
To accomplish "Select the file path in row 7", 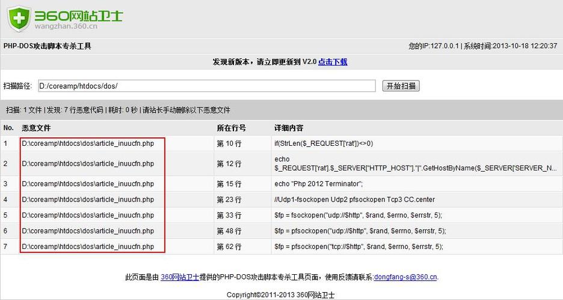I will click(x=88, y=247).
